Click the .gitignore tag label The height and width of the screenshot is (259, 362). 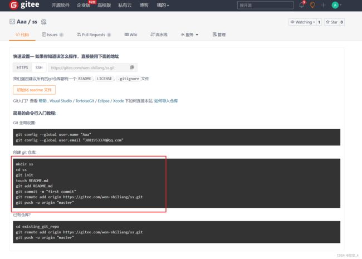pyautogui.click(x=129, y=79)
